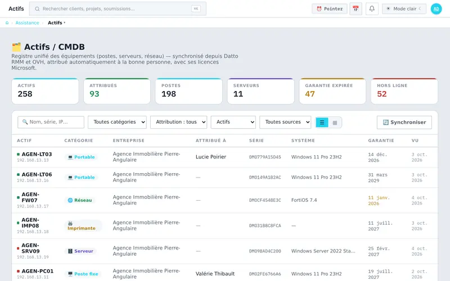The width and height of the screenshot is (450, 281).
Task: Click the Serveur category badge
Action: [x=80, y=251]
